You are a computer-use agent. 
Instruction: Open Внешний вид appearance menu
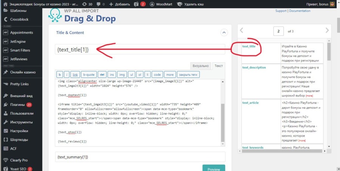pyautogui.click(x=21, y=96)
